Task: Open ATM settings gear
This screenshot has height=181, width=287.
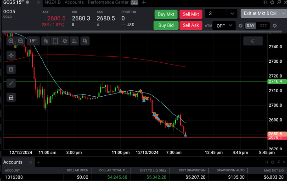Action: click(241, 26)
